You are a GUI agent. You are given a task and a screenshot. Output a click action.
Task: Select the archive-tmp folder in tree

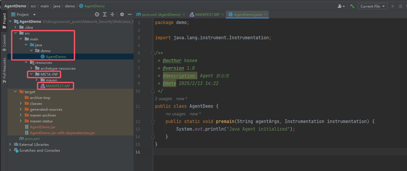(x=40, y=98)
